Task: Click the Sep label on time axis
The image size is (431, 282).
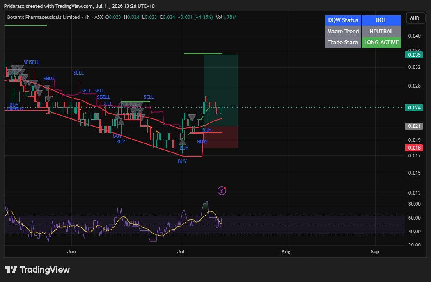Action: point(375,252)
